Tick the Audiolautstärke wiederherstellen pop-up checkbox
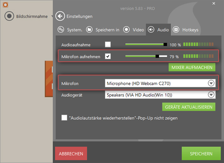The height and width of the screenshot is (163, 224). click(64, 117)
